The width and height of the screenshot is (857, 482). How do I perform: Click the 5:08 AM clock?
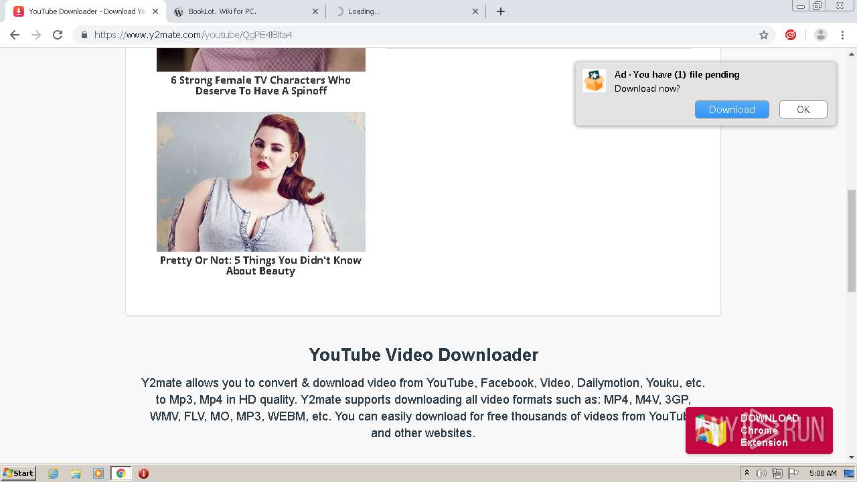(823, 473)
